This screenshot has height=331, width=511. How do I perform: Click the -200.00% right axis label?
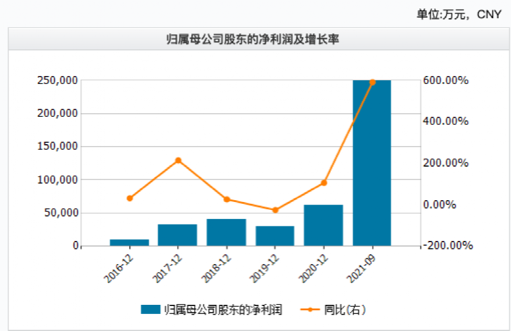[448, 245]
